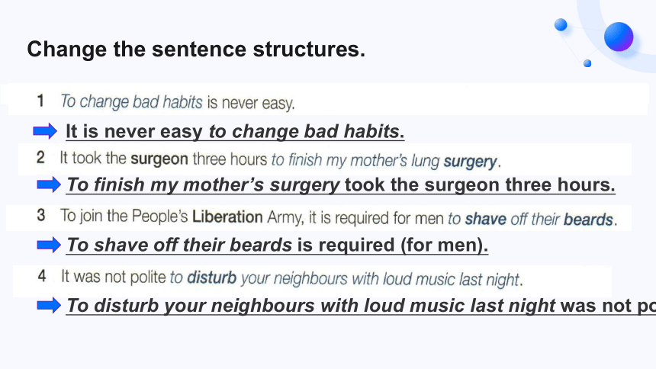Viewport: 656px width, 369px height.
Task: Click the number 1 label
Action: click(x=40, y=101)
